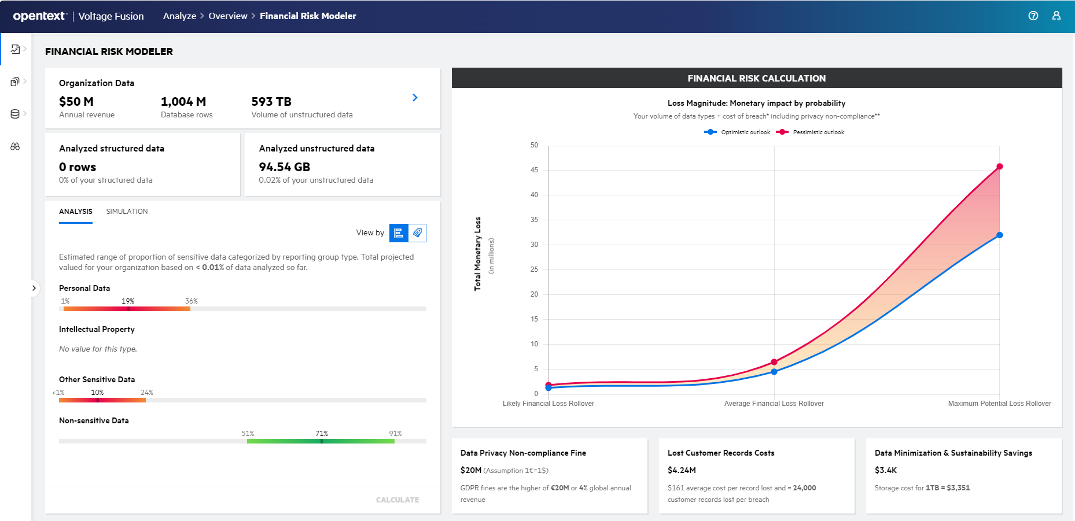
Task: Click the Calculate button
Action: tap(397, 500)
